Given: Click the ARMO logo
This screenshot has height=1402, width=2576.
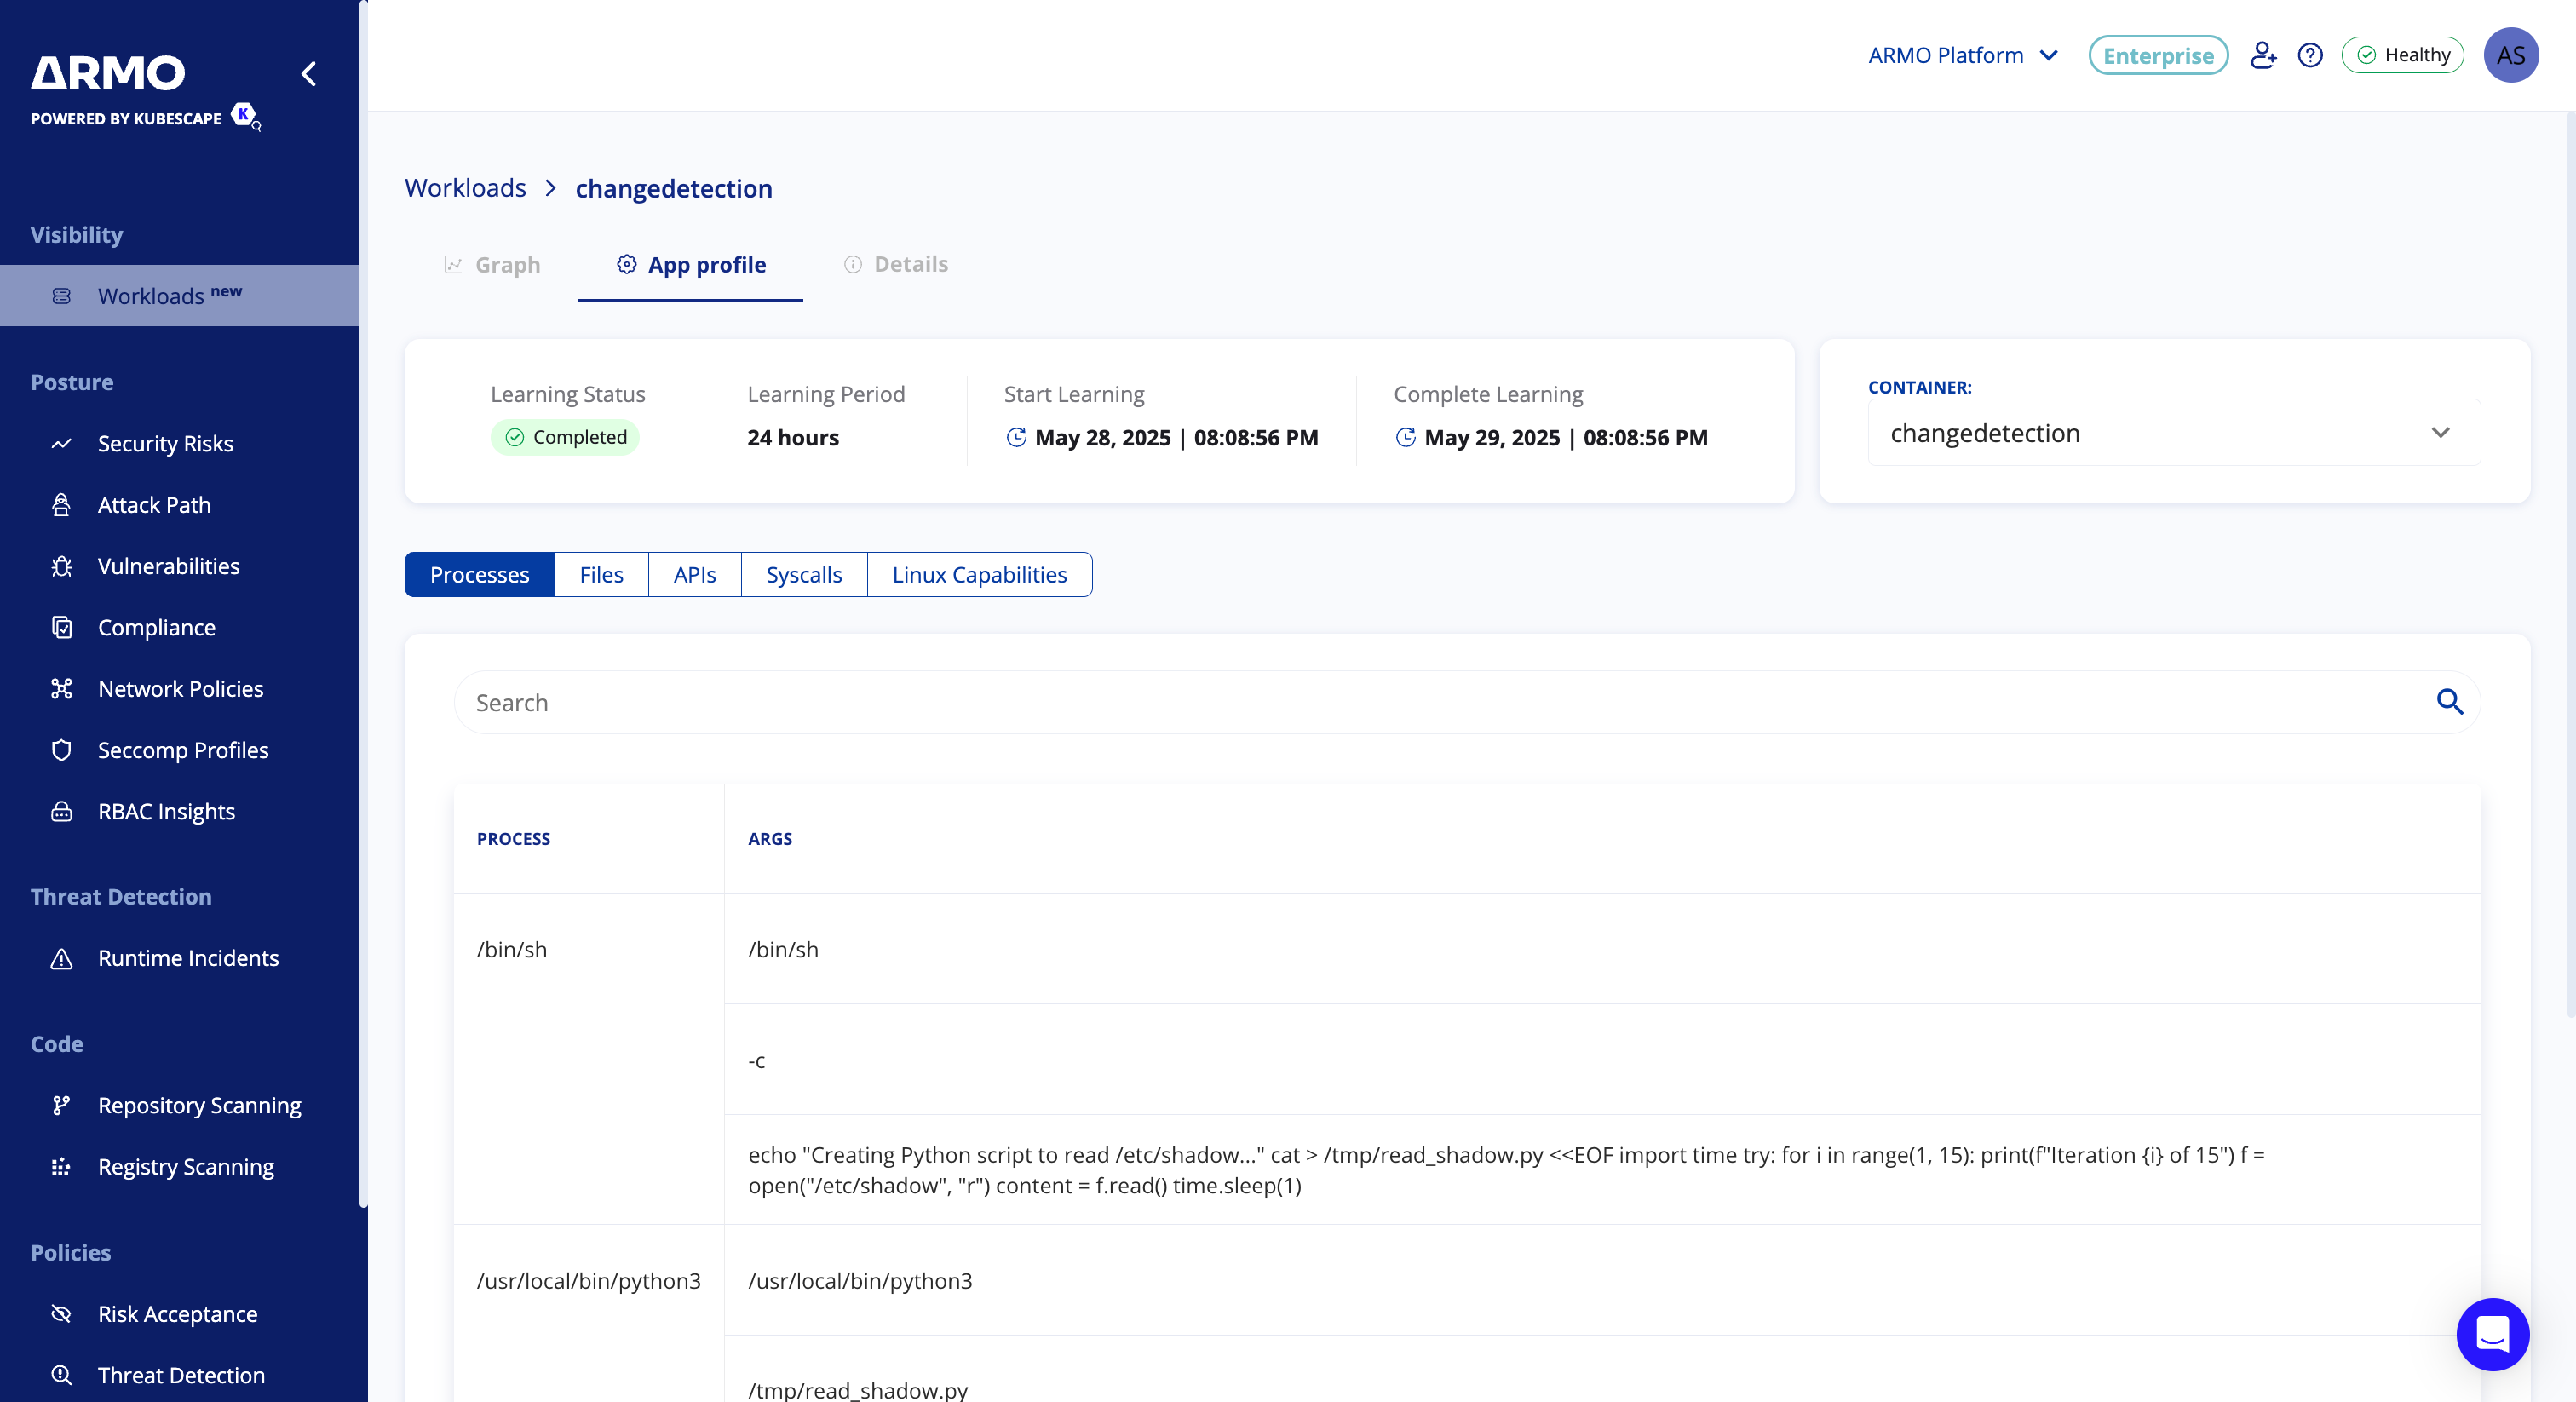Looking at the screenshot, I should (108, 73).
